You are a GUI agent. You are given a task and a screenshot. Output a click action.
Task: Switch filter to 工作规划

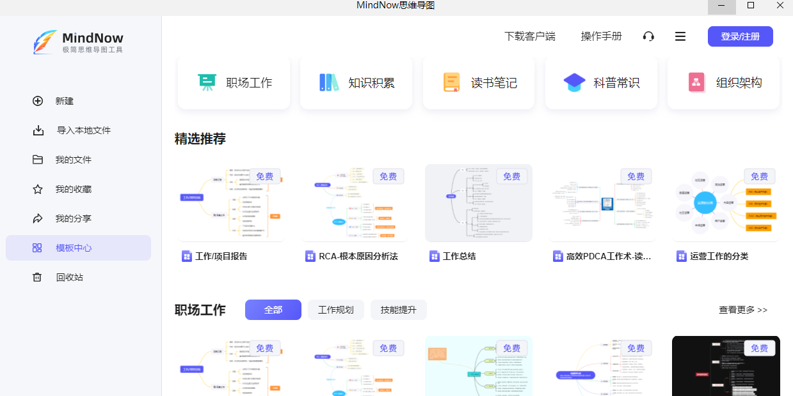pyautogui.click(x=335, y=310)
